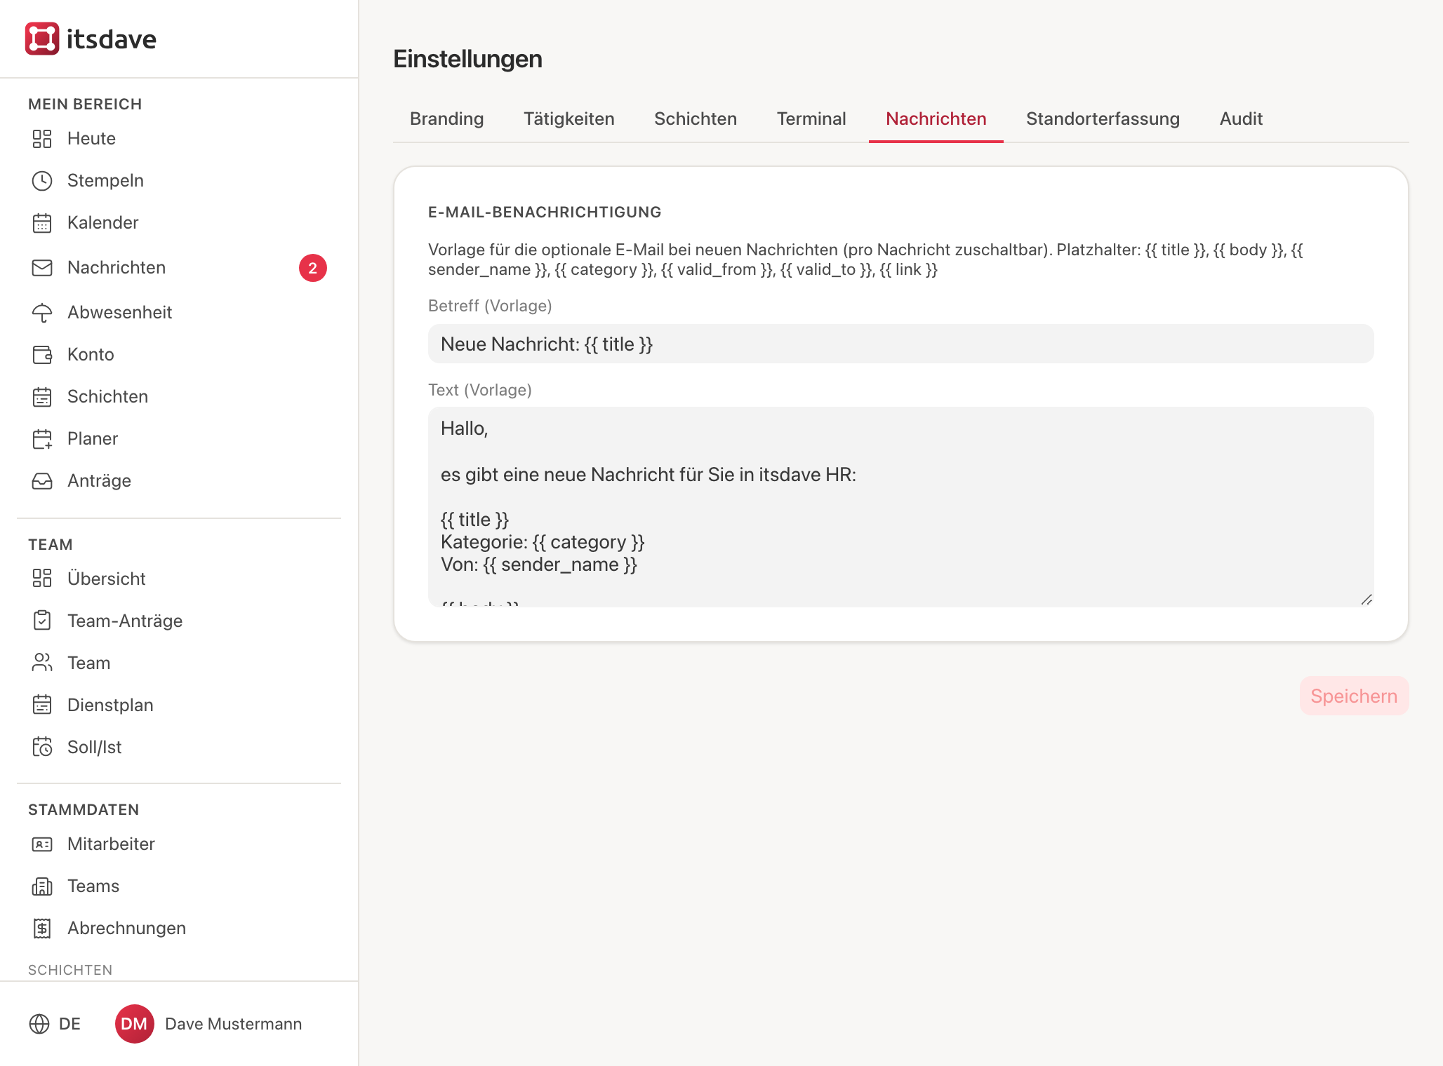
Task: Click the textarea resize handle
Action: 1366,600
